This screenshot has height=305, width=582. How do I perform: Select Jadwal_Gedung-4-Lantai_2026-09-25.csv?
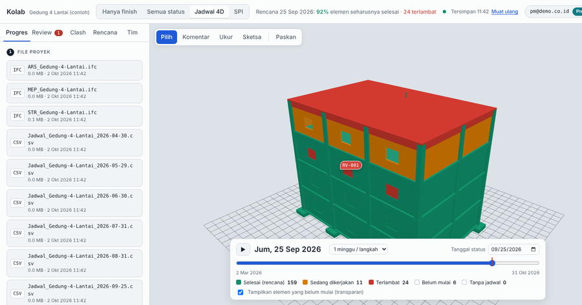(x=74, y=293)
